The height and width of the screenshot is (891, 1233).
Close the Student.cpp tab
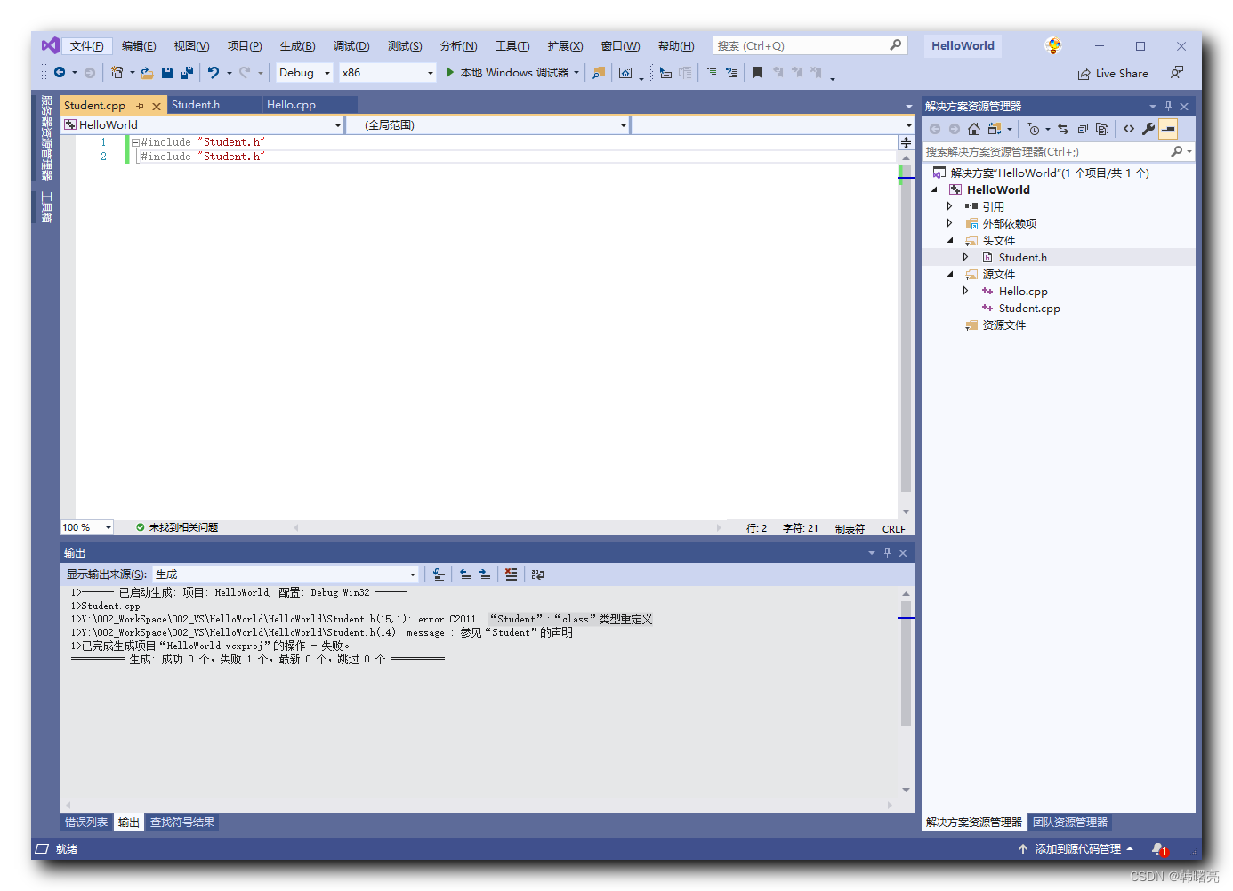pos(157,106)
